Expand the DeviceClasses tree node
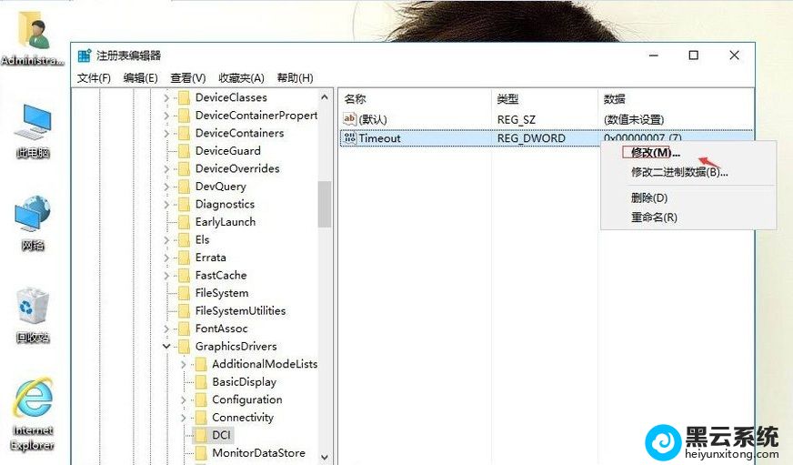793x465 pixels. pyautogui.click(x=166, y=98)
